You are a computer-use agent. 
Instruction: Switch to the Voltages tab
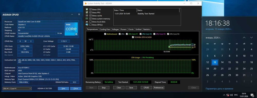116,29
